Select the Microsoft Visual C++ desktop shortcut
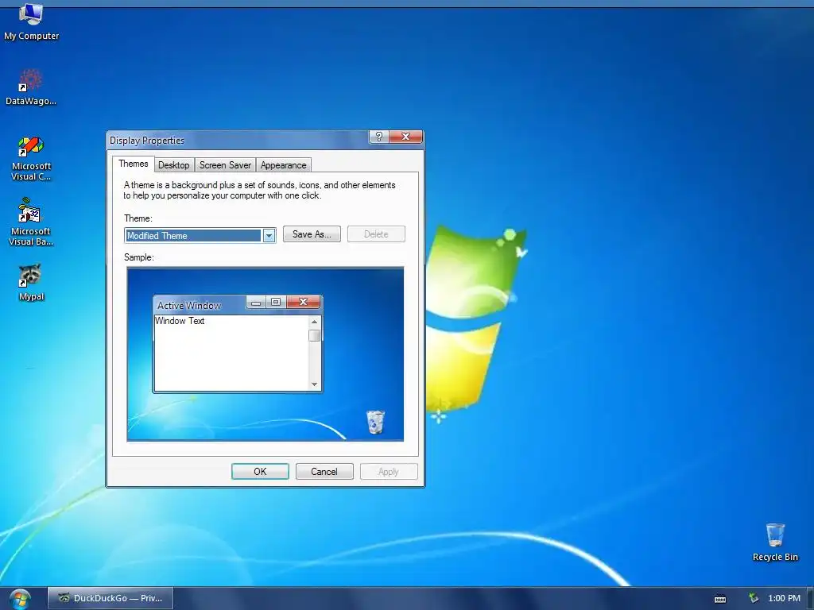The height and width of the screenshot is (610, 814). [x=31, y=159]
